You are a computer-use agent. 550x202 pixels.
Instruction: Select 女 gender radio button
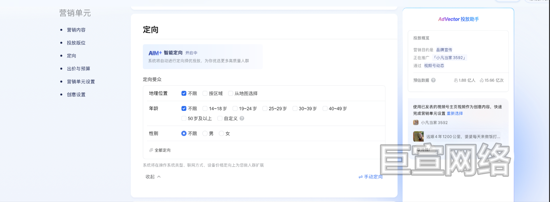222,134
